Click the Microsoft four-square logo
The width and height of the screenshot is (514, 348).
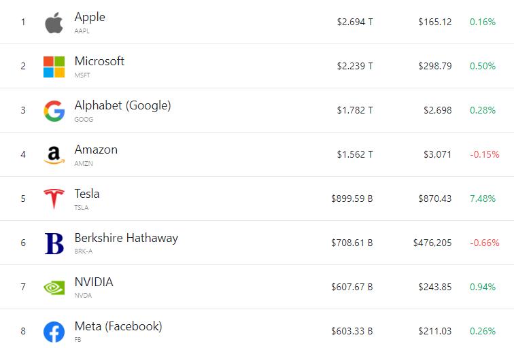(54, 67)
